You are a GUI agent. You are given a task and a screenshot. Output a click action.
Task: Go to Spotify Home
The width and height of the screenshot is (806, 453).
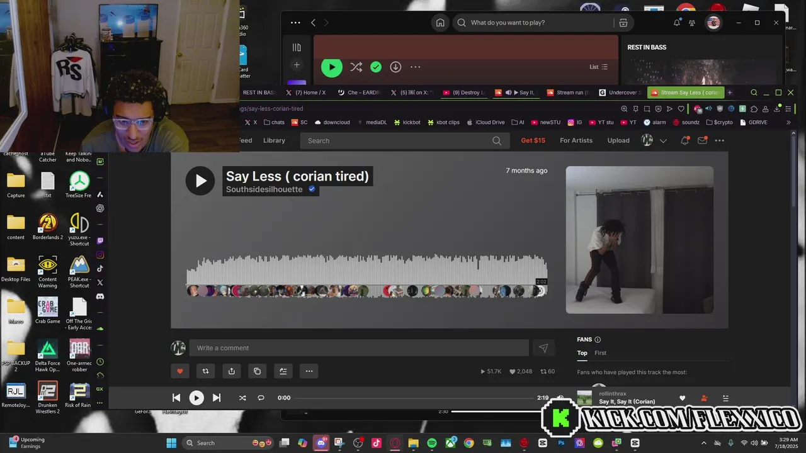click(440, 23)
